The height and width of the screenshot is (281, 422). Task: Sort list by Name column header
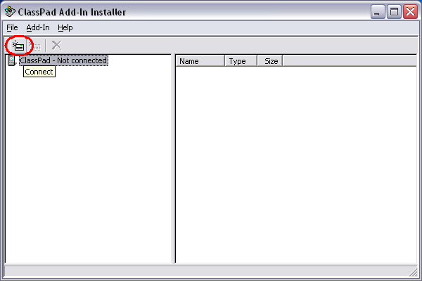[200, 61]
